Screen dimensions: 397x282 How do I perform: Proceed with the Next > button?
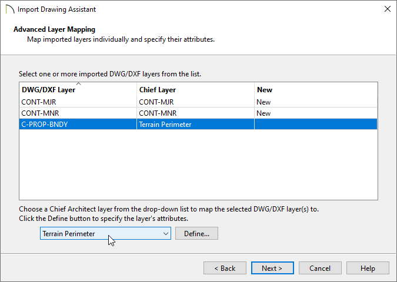tap(272, 268)
